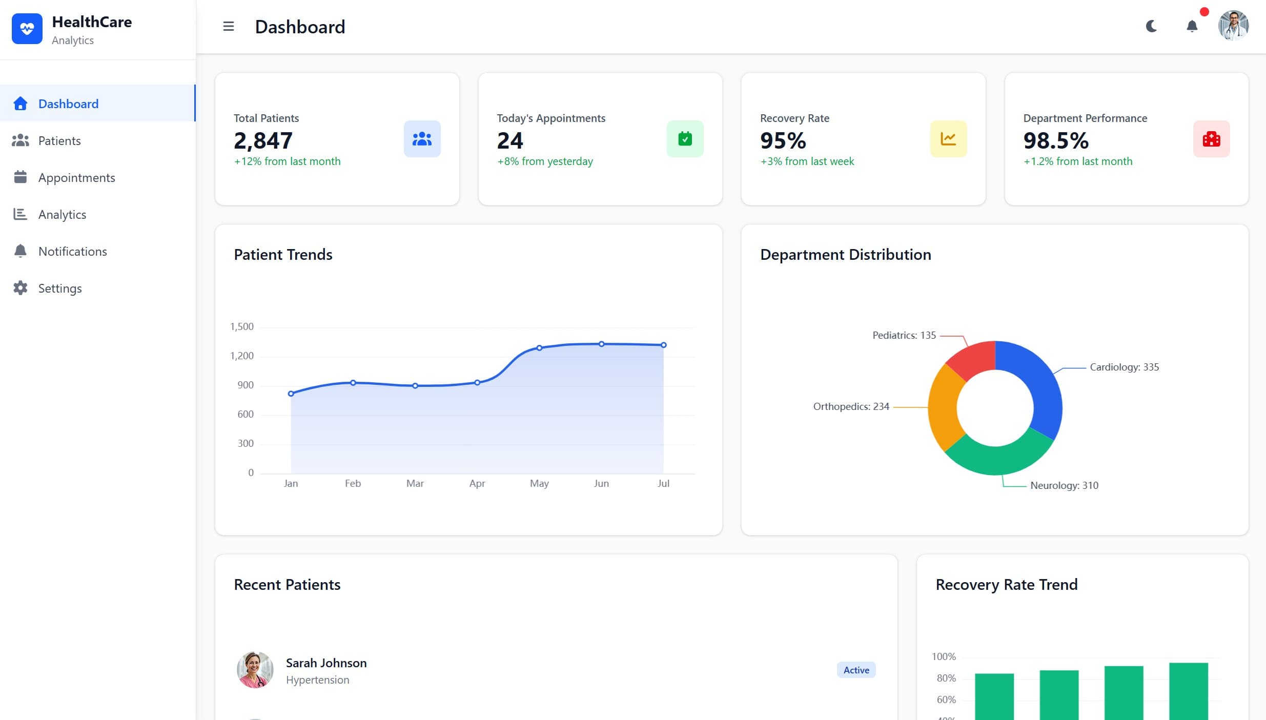This screenshot has width=1266, height=720.
Task: Collapse the sidebar using the hamburger menu
Action: pyautogui.click(x=229, y=26)
